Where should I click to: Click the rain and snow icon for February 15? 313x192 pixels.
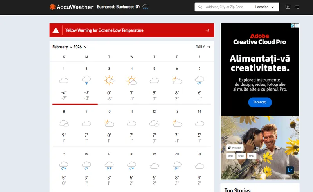pos(64,166)
